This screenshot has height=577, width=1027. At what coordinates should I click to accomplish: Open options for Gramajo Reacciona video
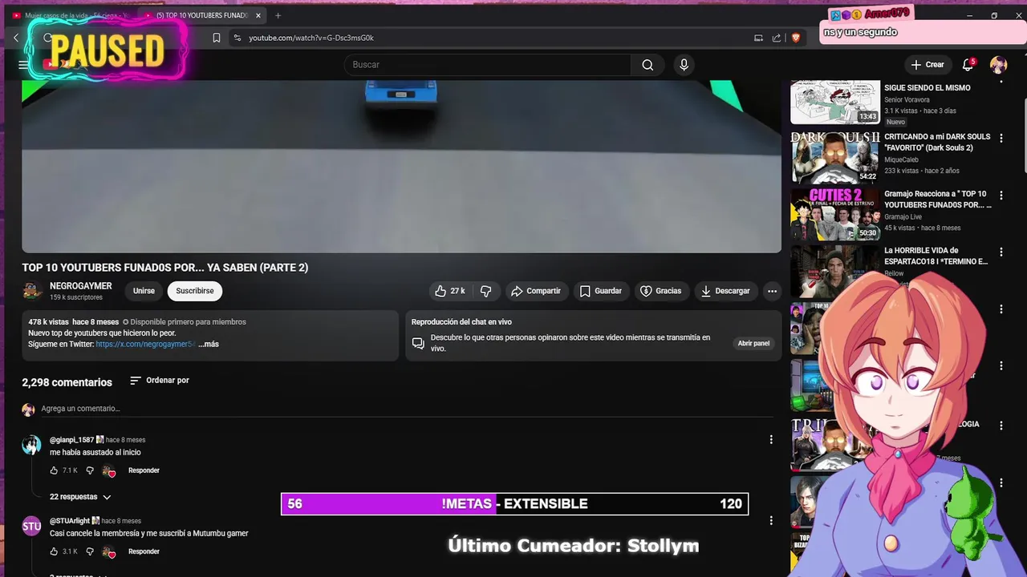(1001, 195)
